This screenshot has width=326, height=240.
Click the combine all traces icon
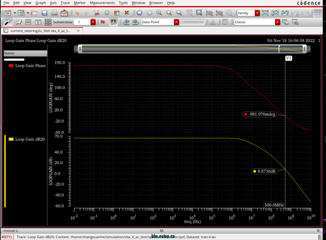tap(275, 13)
